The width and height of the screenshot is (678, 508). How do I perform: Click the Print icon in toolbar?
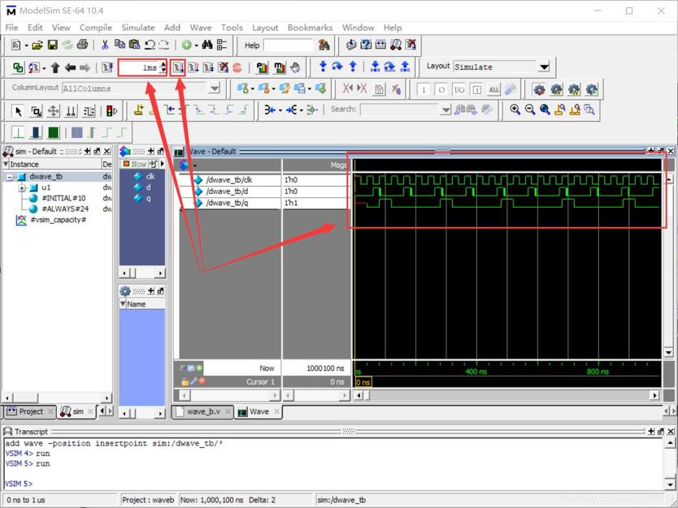tap(82, 45)
